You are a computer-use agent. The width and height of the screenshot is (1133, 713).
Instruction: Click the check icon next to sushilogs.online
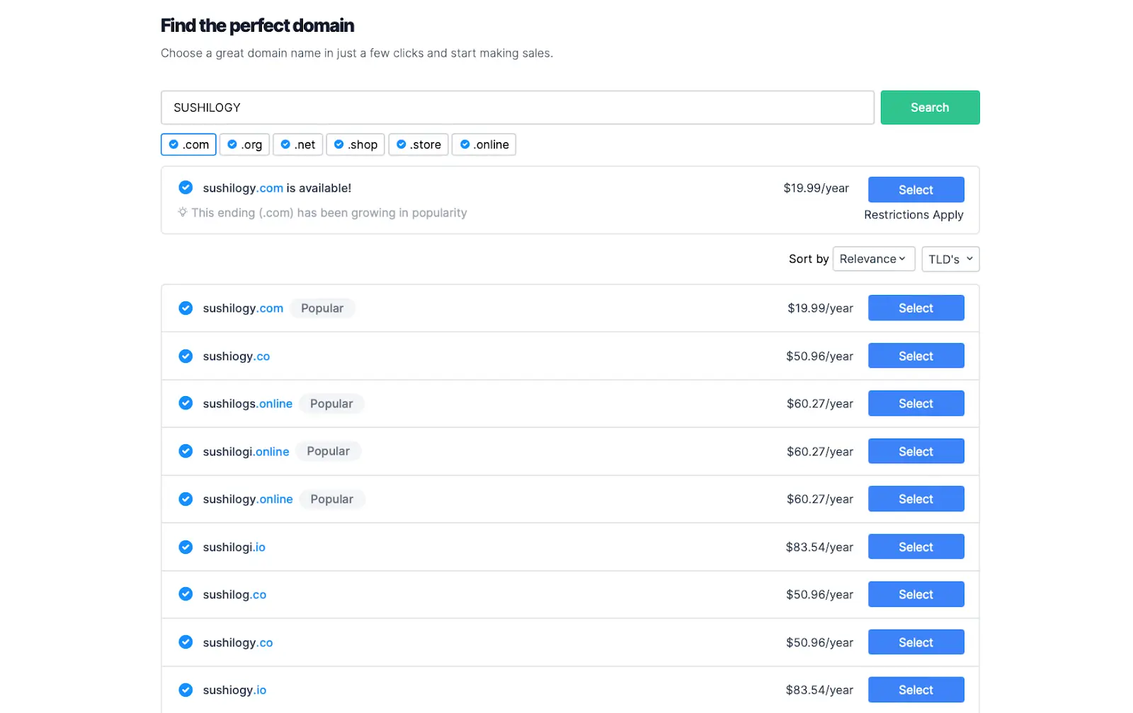(x=186, y=403)
